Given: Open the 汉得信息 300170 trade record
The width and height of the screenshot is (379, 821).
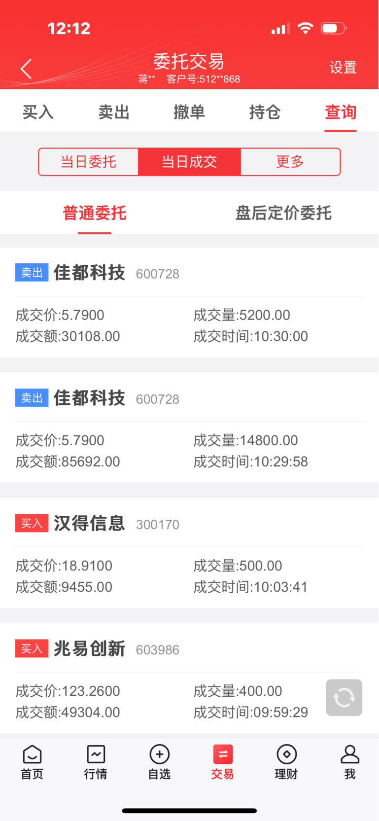Looking at the screenshot, I should [189, 553].
